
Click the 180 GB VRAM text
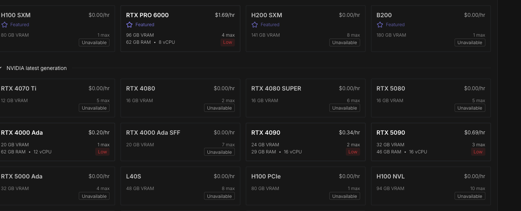tap(391, 35)
